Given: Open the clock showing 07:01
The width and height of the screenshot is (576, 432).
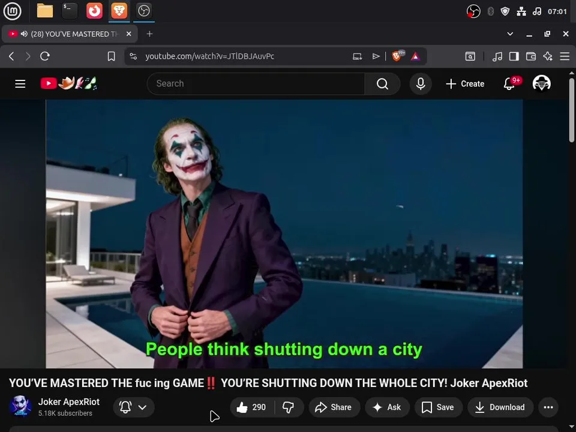Looking at the screenshot, I should 557,11.
